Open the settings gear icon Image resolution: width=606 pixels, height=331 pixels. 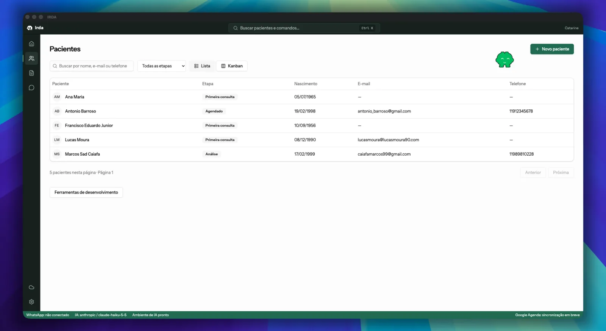(x=31, y=302)
